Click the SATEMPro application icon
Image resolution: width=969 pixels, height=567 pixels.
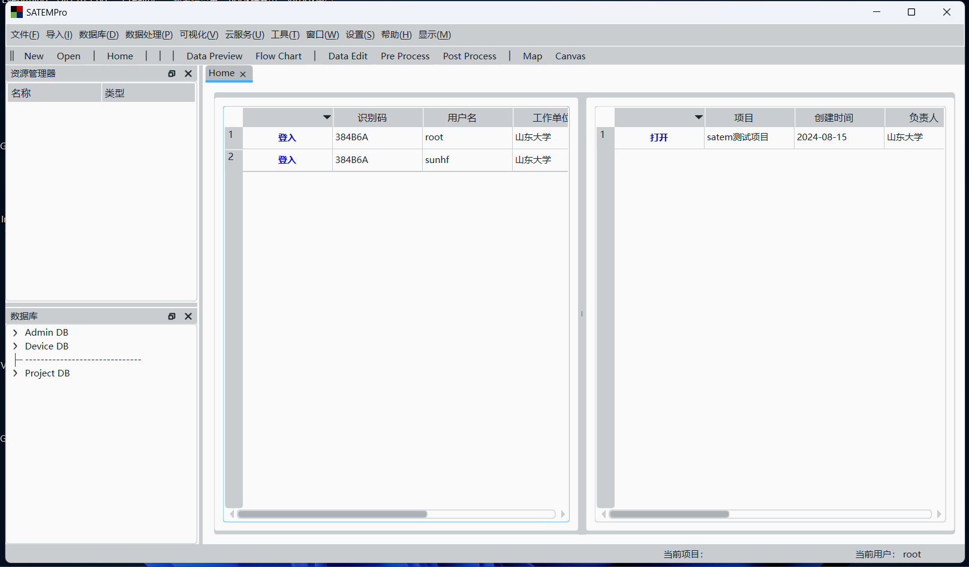click(x=16, y=12)
